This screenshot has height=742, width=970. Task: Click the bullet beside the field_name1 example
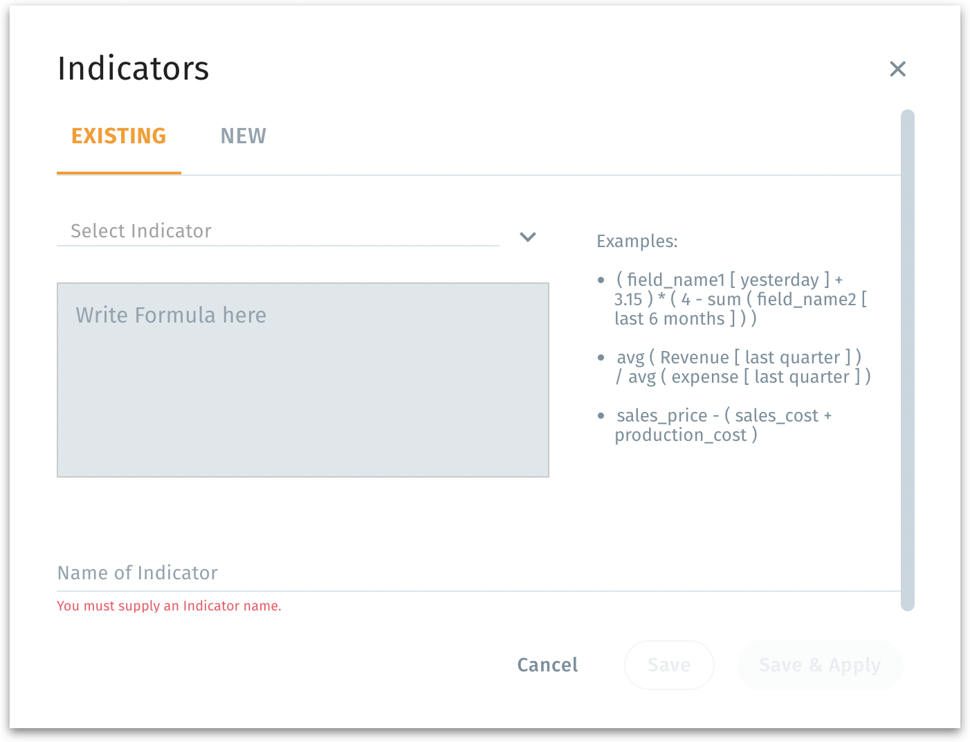pyautogui.click(x=601, y=280)
